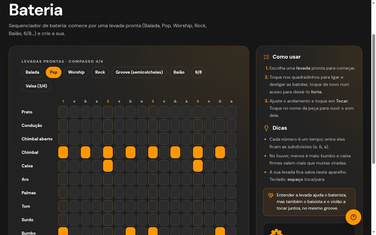Play the Tom sound by its name
The image size is (376, 235).
(x=26, y=206)
